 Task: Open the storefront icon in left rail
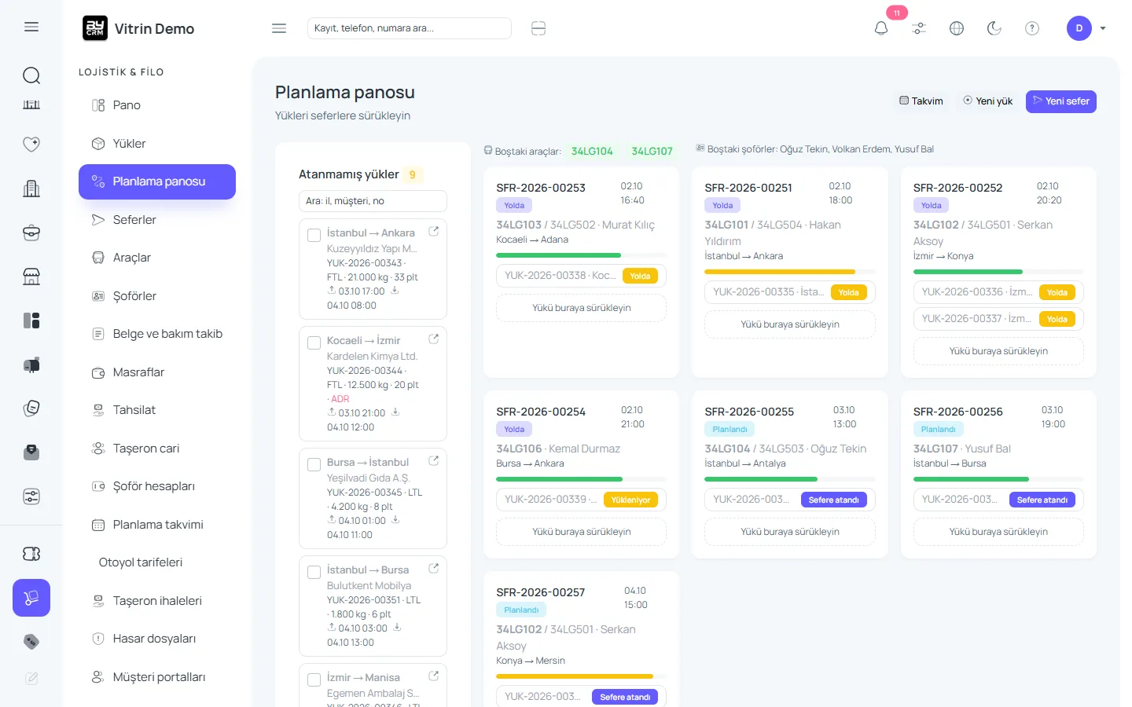pyautogui.click(x=31, y=277)
